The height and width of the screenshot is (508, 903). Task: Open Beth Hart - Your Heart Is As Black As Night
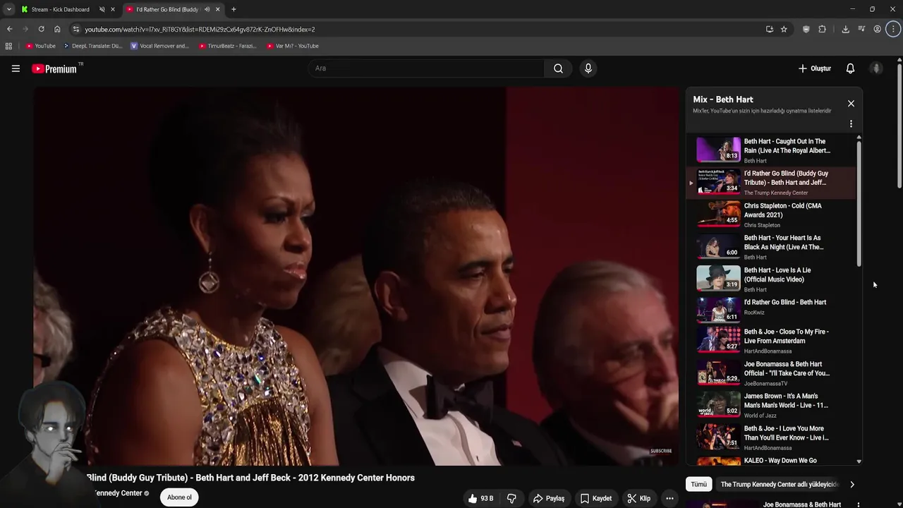772,246
